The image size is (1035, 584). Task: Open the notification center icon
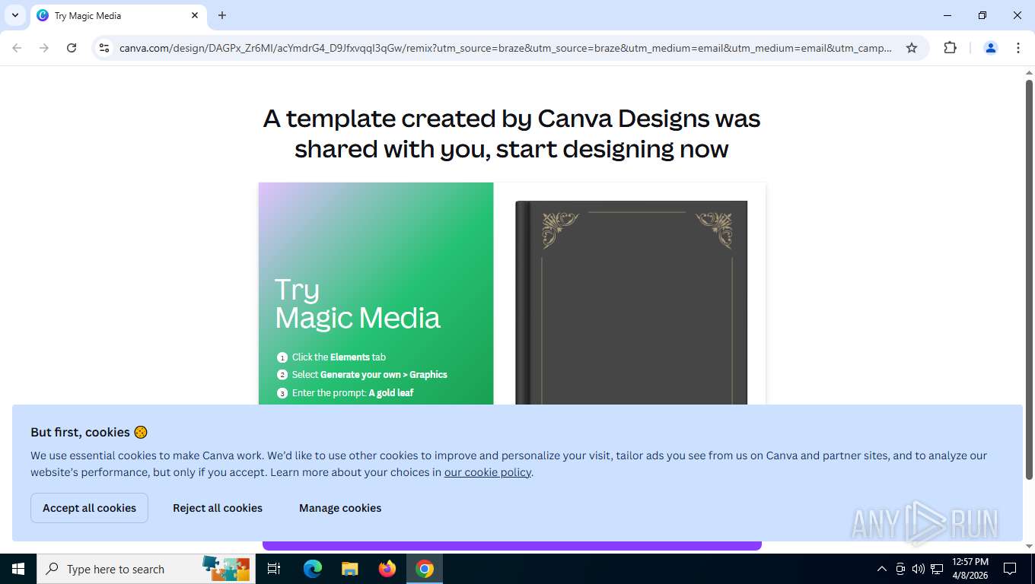[1010, 569]
